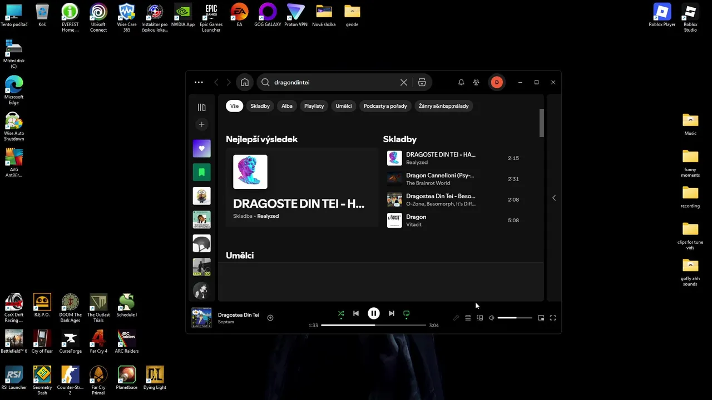Image resolution: width=712 pixels, height=400 pixels.
Task: Mute using the volume speaker icon
Action: click(x=491, y=318)
